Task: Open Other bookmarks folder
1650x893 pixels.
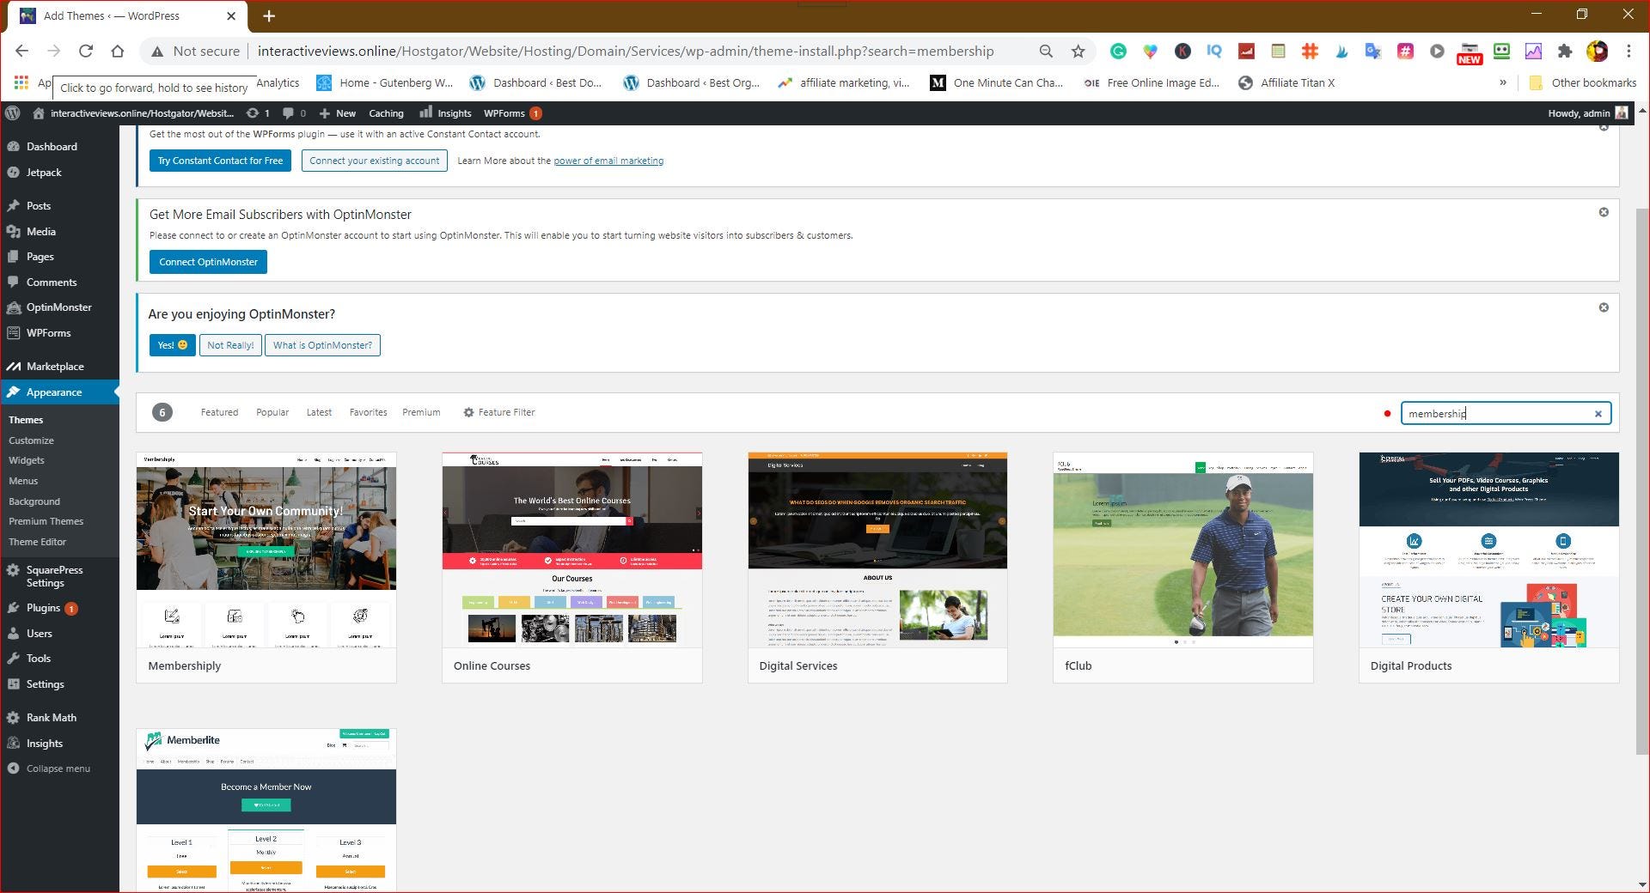Action: pyautogui.click(x=1583, y=82)
